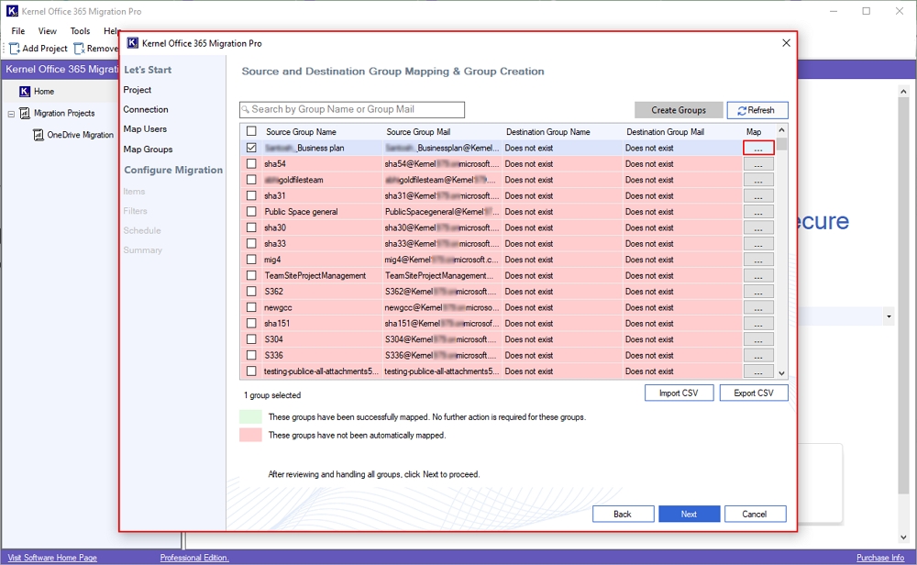Screen dimensions: 917x565
Task: Click the map ellipsis button for sha54
Action: [758, 164]
